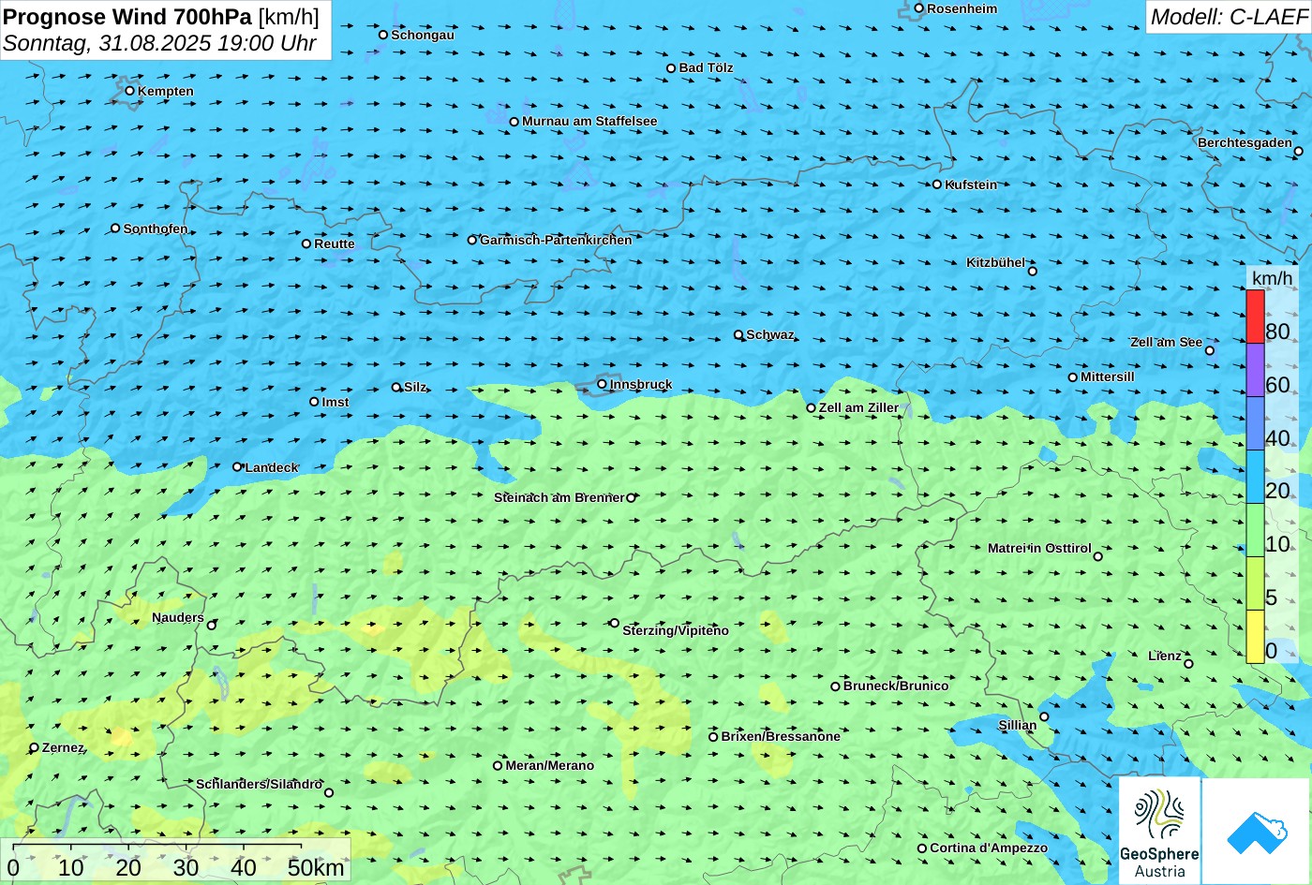
Task: Click the Innsbruck city marker
Action: click(602, 383)
